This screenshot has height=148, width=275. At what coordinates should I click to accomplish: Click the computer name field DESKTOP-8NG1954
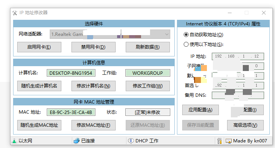pos(71,73)
